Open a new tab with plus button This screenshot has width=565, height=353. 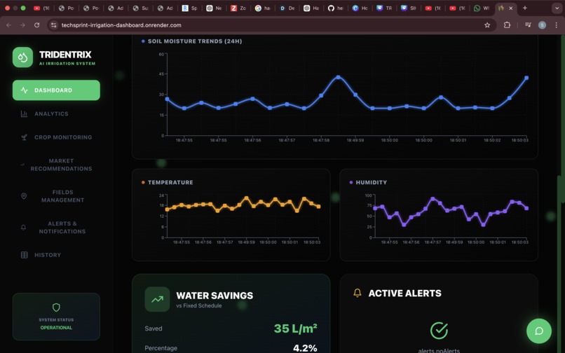(524, 8)
